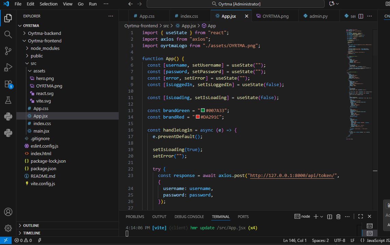
Task: Split the terminal panel
Action: 330,217
